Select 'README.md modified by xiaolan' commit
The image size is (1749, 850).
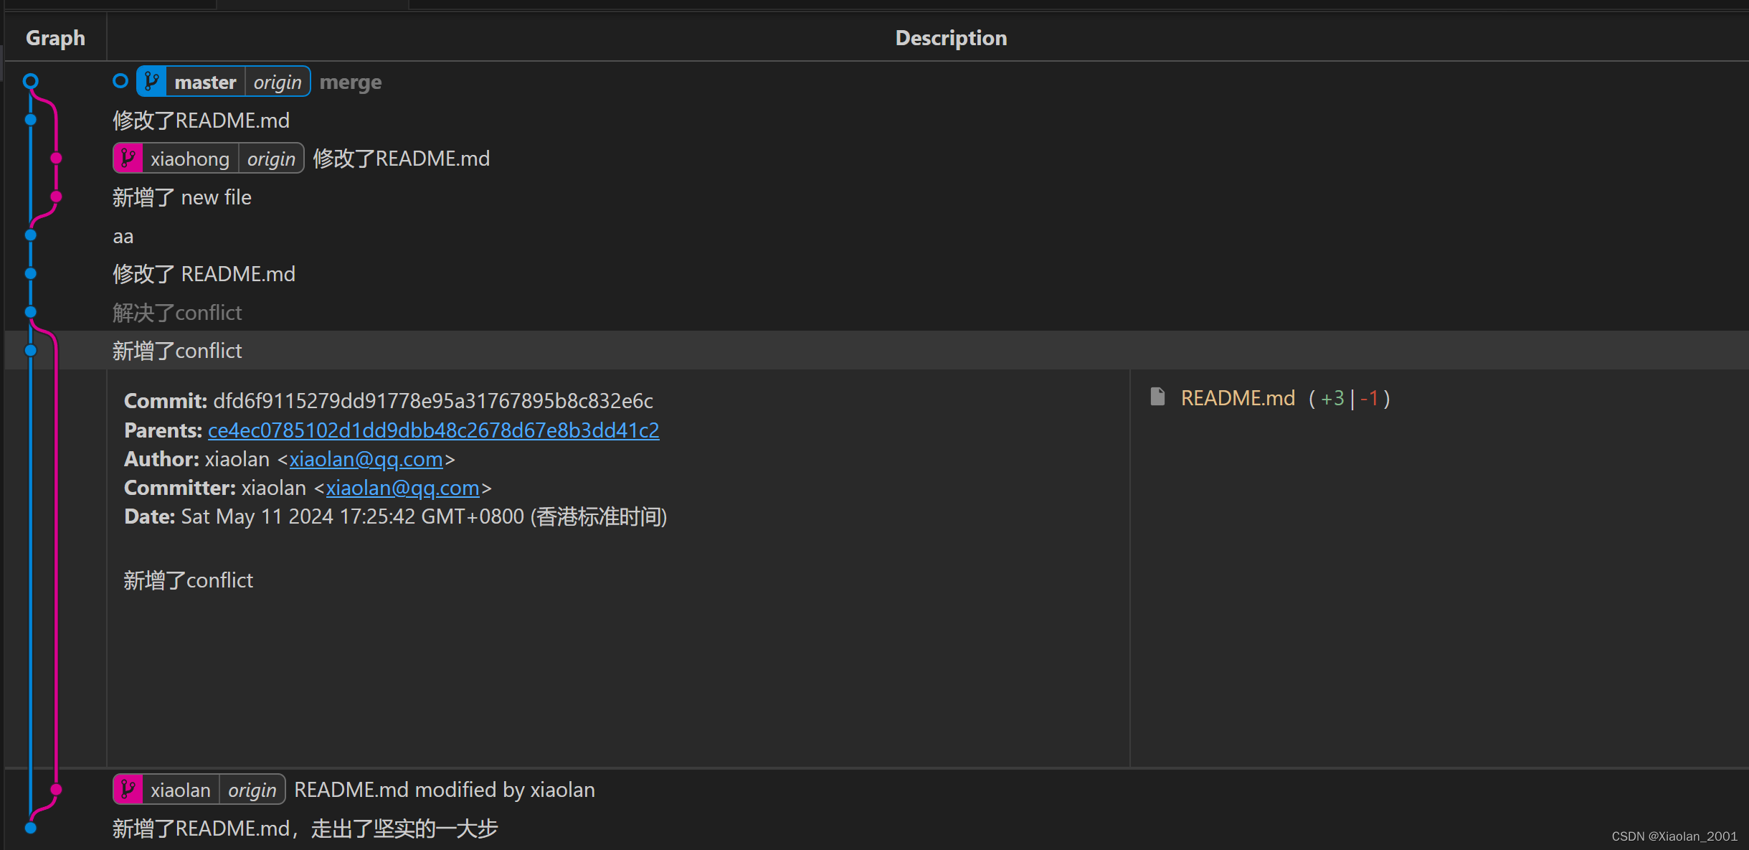pos(876,790)
